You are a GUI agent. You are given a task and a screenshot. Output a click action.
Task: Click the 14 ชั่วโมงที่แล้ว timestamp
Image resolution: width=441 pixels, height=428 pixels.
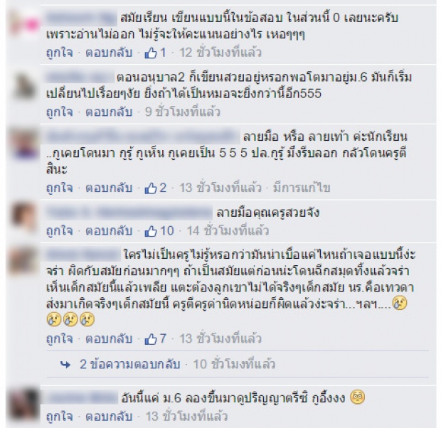[228, 231]
